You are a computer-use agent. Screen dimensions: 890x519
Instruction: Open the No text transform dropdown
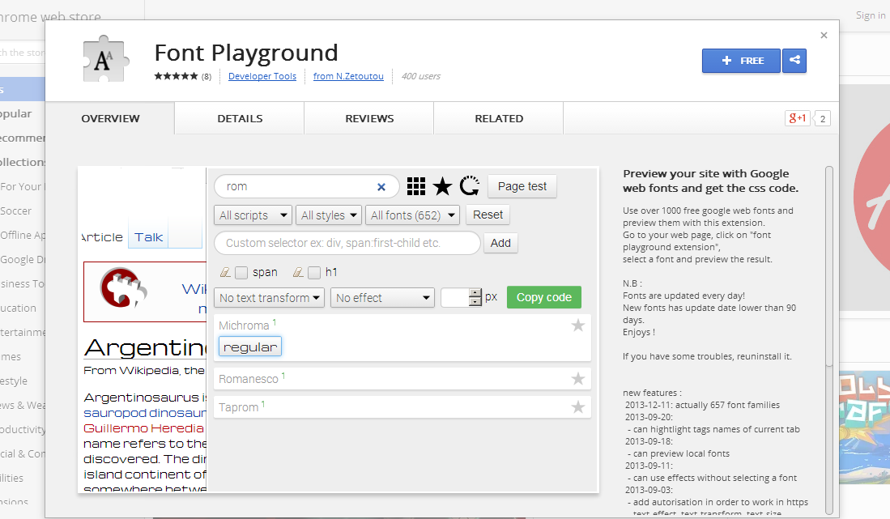[269, 297]
